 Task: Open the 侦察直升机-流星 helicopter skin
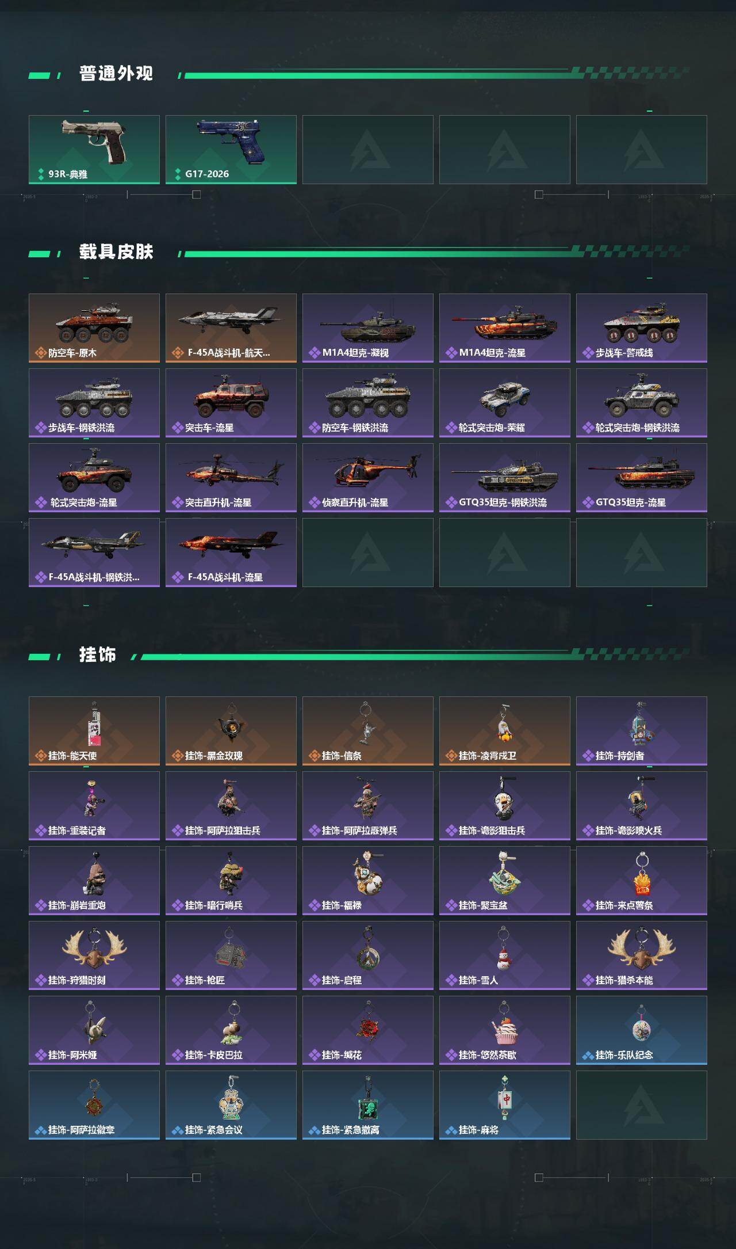point(368,478)
